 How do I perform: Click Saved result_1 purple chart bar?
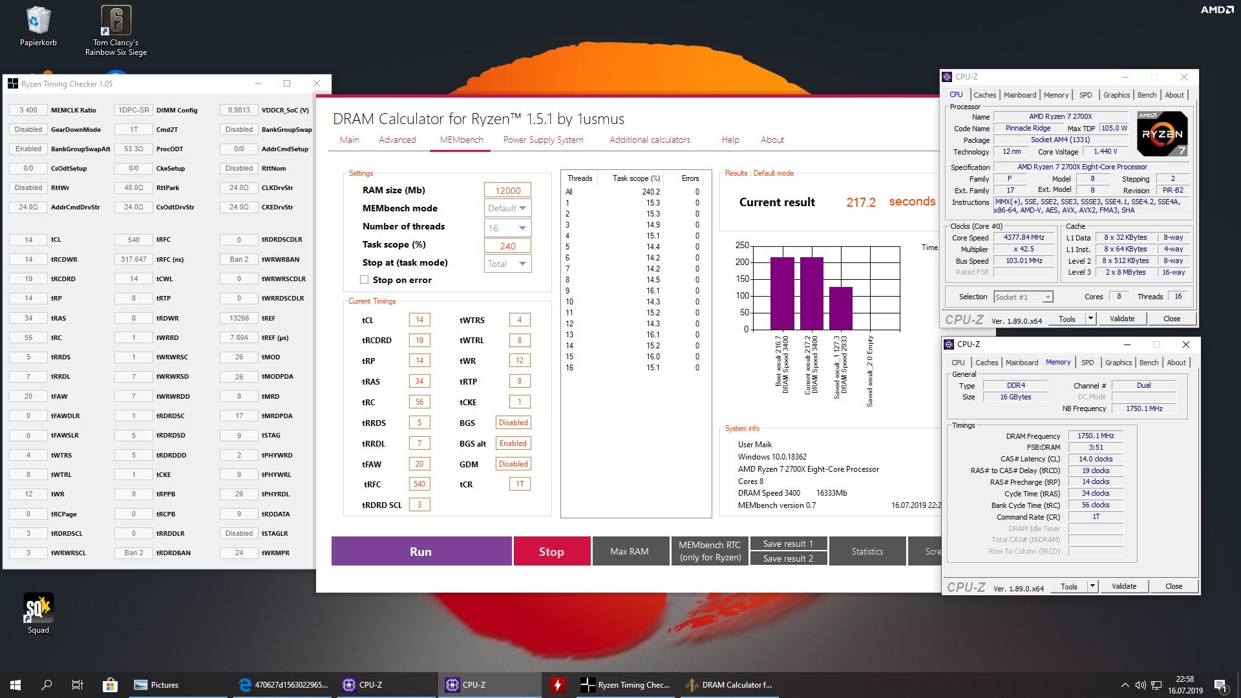coord(841,308)
